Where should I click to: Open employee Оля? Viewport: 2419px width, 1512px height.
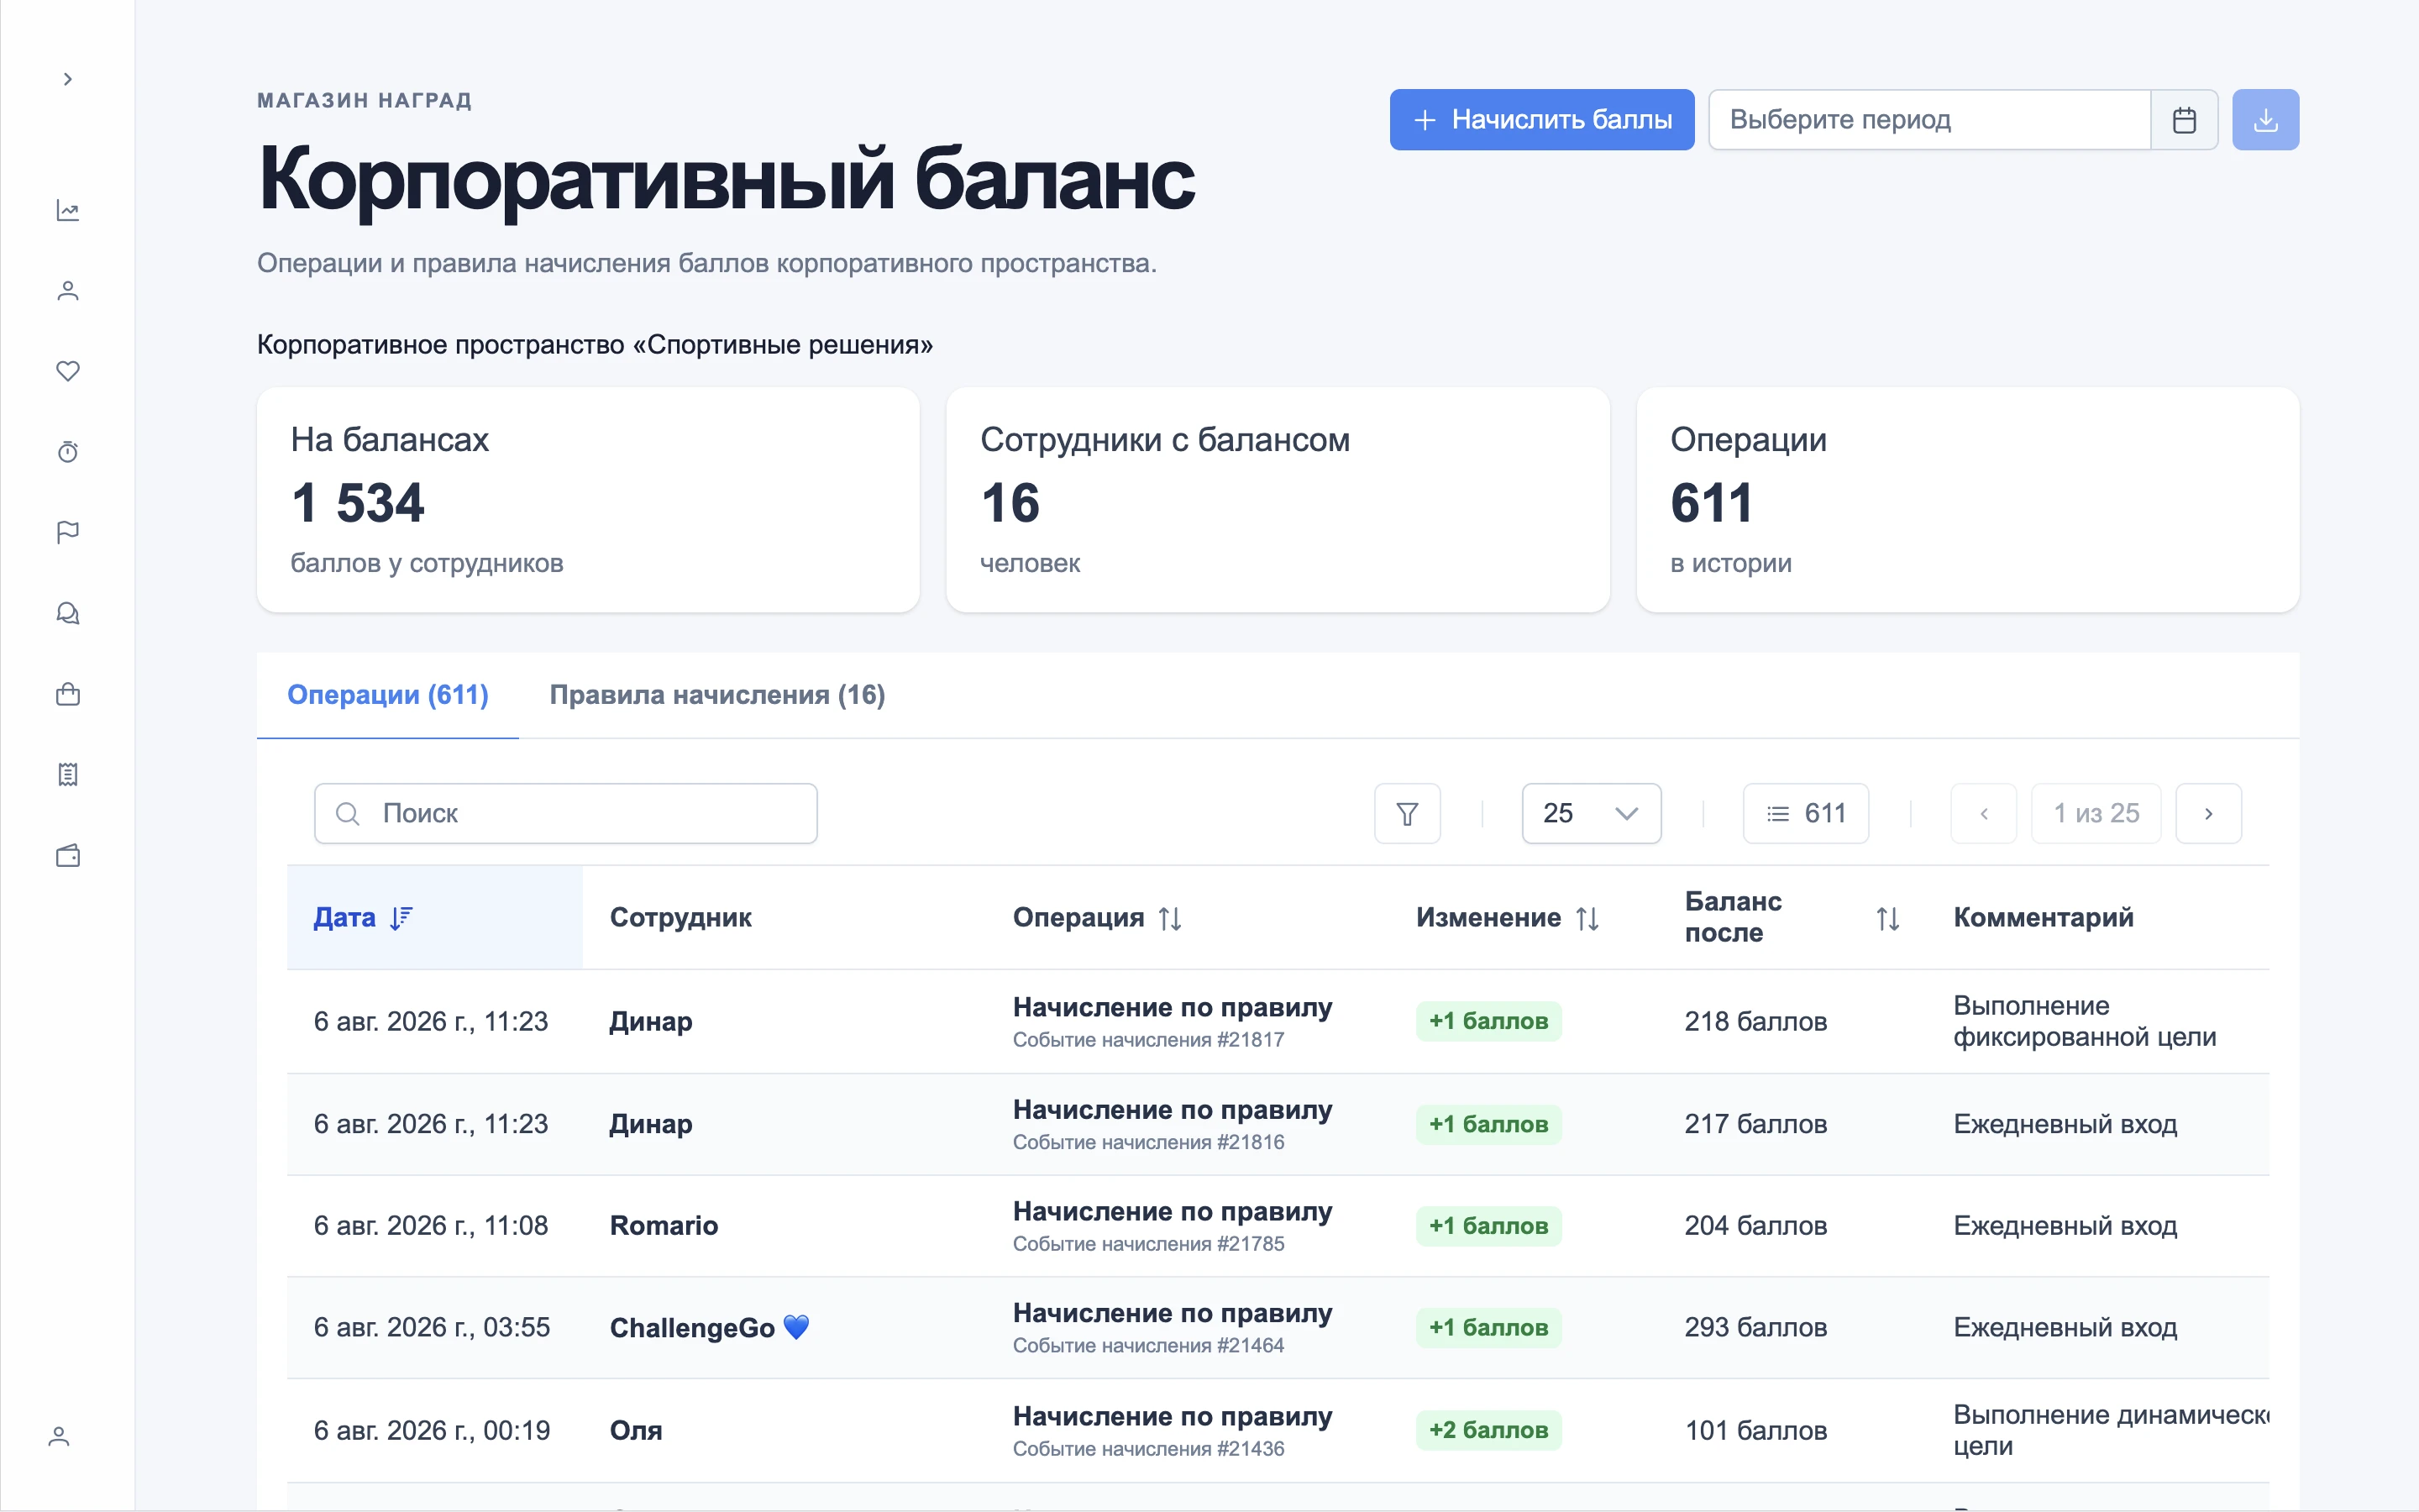coord(636,1430)
